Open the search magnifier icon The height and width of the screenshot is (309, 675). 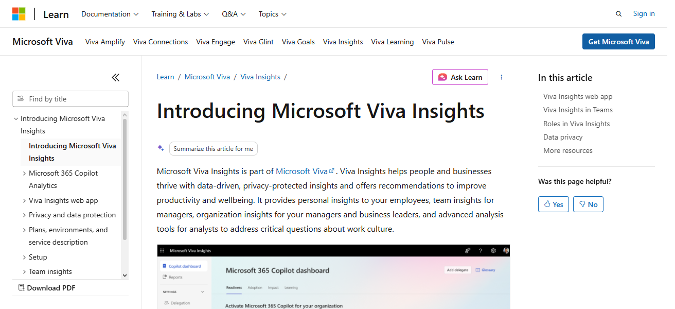click(618, 13)
